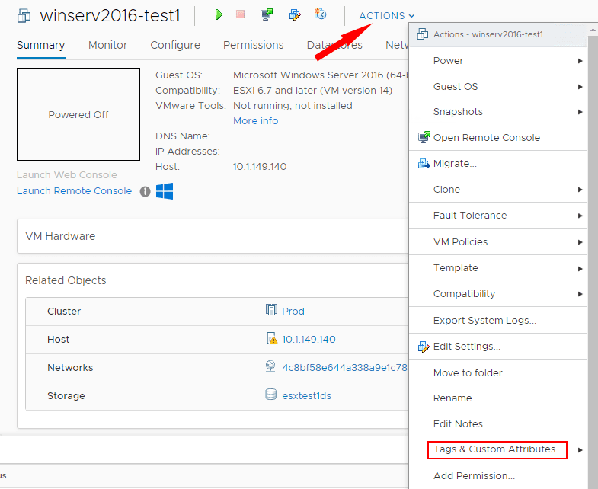Click the VM icon beside winserv2016-test1 title
Screen dimensions: 598x489
tap(24, 16)
